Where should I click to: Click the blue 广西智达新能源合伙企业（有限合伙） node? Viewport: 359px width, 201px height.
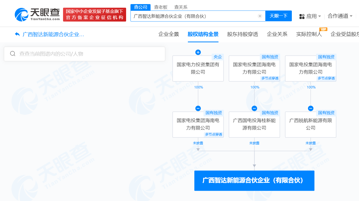pos(254,180)
